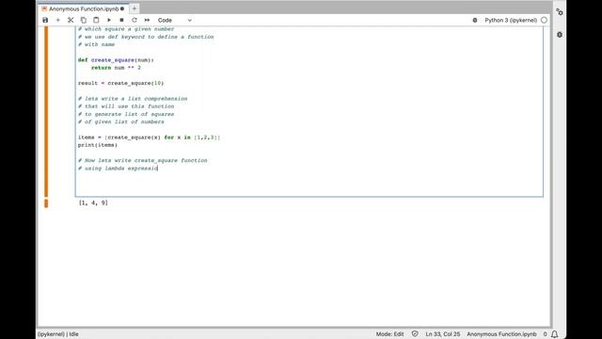602x339 pixels.
Task: Place cursor in def create_square(num): line
Action: [x=116, y=60]
